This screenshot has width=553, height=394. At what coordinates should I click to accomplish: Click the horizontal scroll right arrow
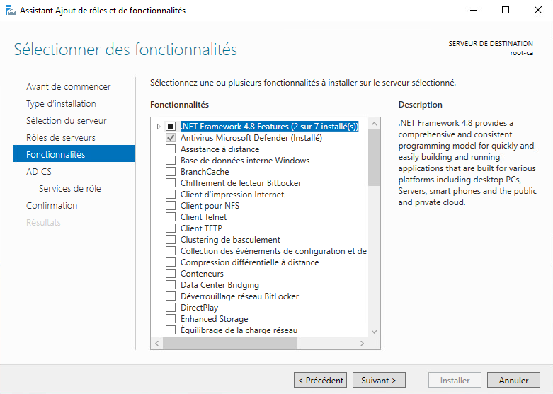(363, 343)
